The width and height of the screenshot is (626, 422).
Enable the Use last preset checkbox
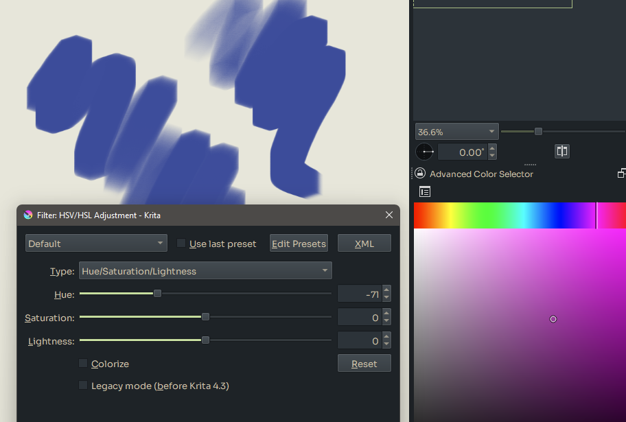point(181,243)
